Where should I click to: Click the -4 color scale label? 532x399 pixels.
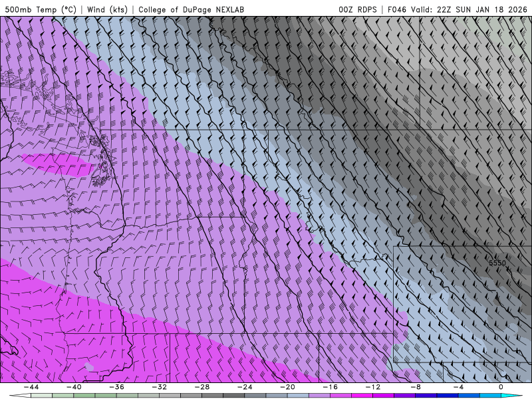[459, 387]
